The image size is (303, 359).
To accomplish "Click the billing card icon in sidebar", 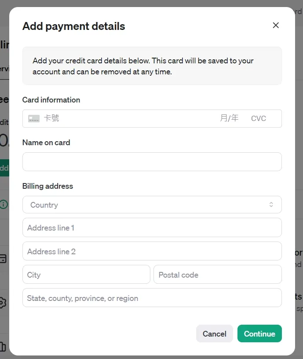I will [x=3, y=258].
